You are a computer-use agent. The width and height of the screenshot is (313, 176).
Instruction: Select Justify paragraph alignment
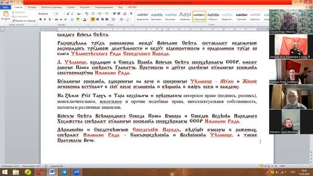pyautogui.click(x=107, y=20)
